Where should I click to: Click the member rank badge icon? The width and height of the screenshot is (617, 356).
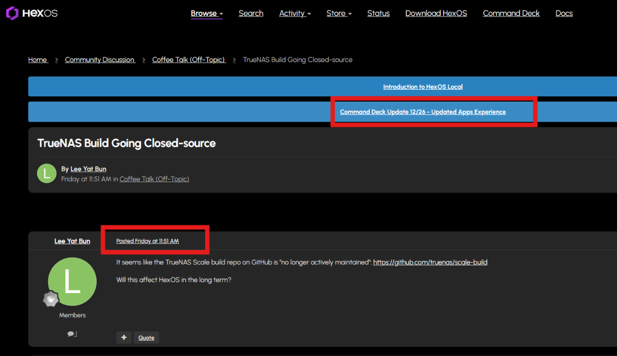pos(50,299)
